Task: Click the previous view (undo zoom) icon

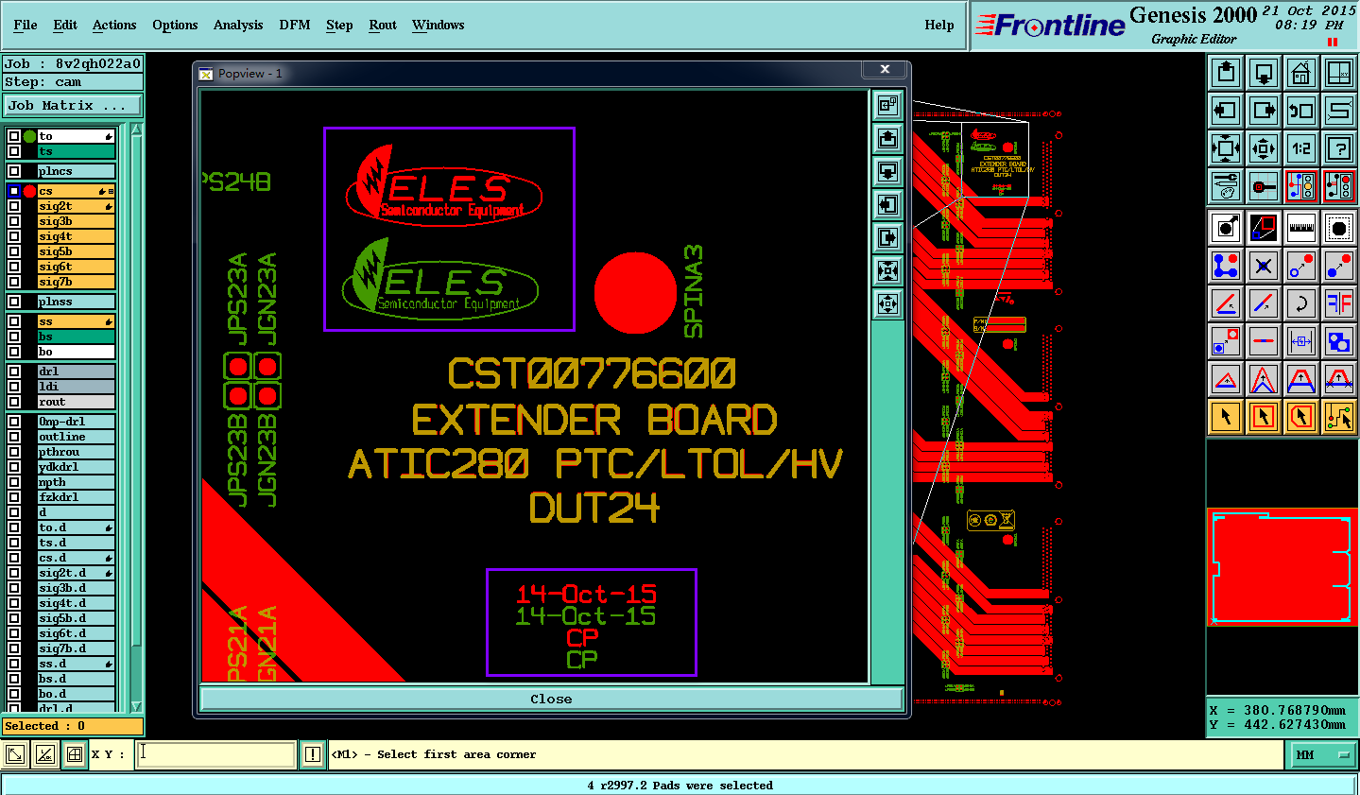Action: click(x=1301, y=111)
